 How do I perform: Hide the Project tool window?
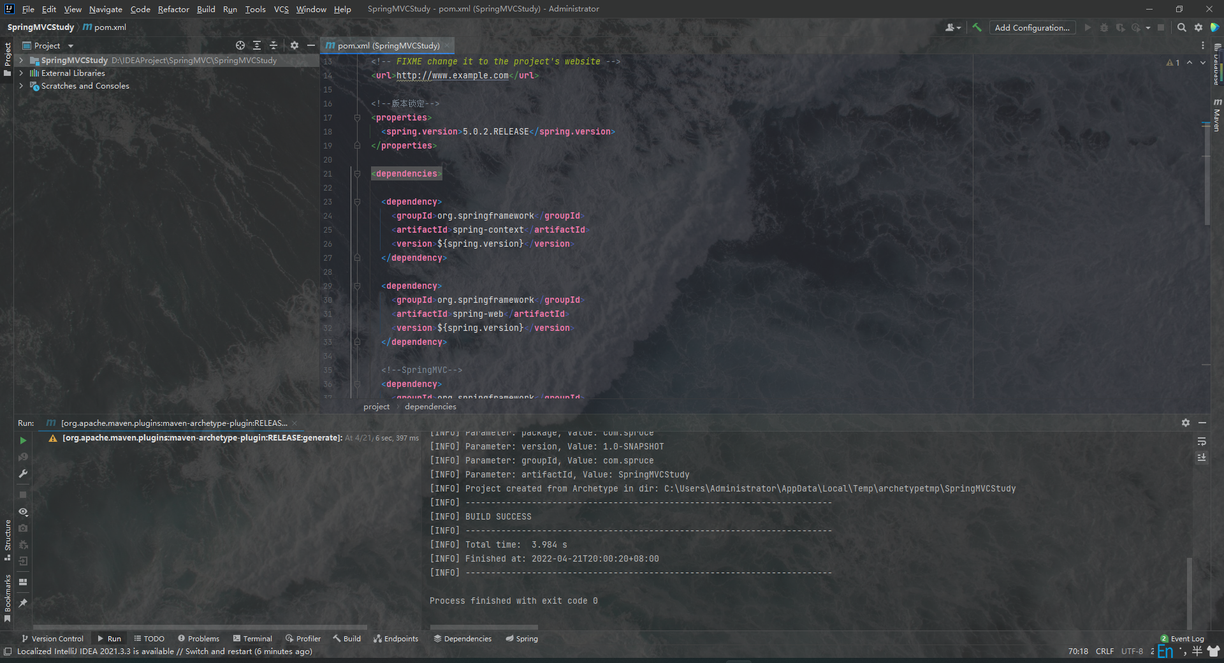pos(311,45)
